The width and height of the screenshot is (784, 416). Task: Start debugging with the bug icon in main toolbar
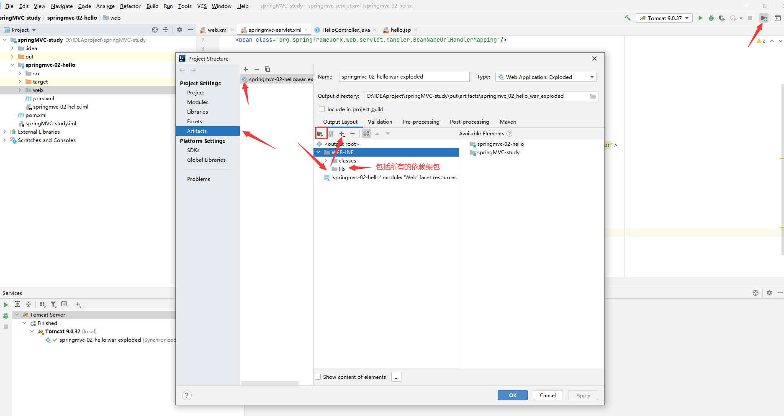[711, 18]
